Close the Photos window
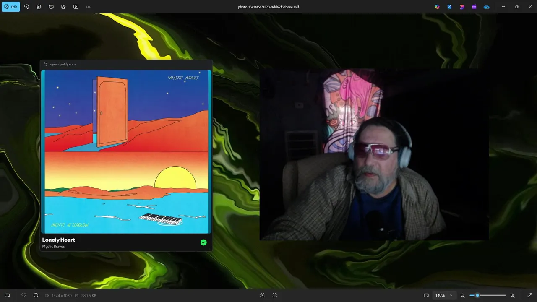537x302 pixels. [x=530, y=7]
